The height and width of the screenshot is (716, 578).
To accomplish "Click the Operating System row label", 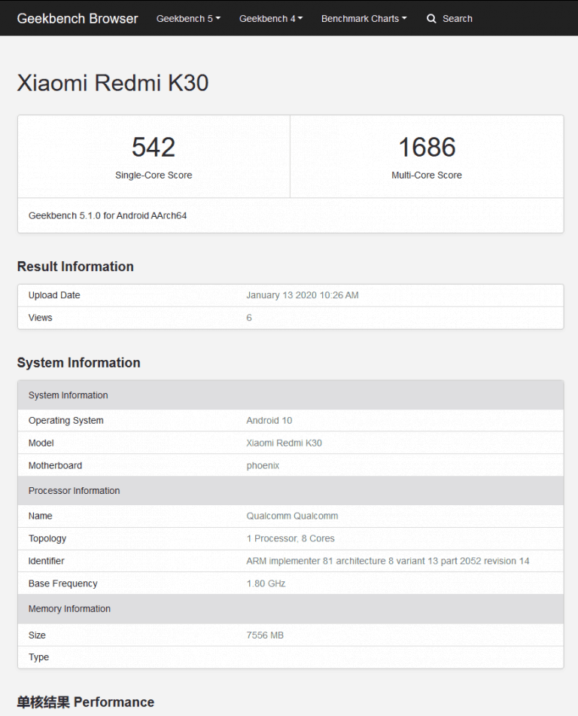I will (65, 421).
